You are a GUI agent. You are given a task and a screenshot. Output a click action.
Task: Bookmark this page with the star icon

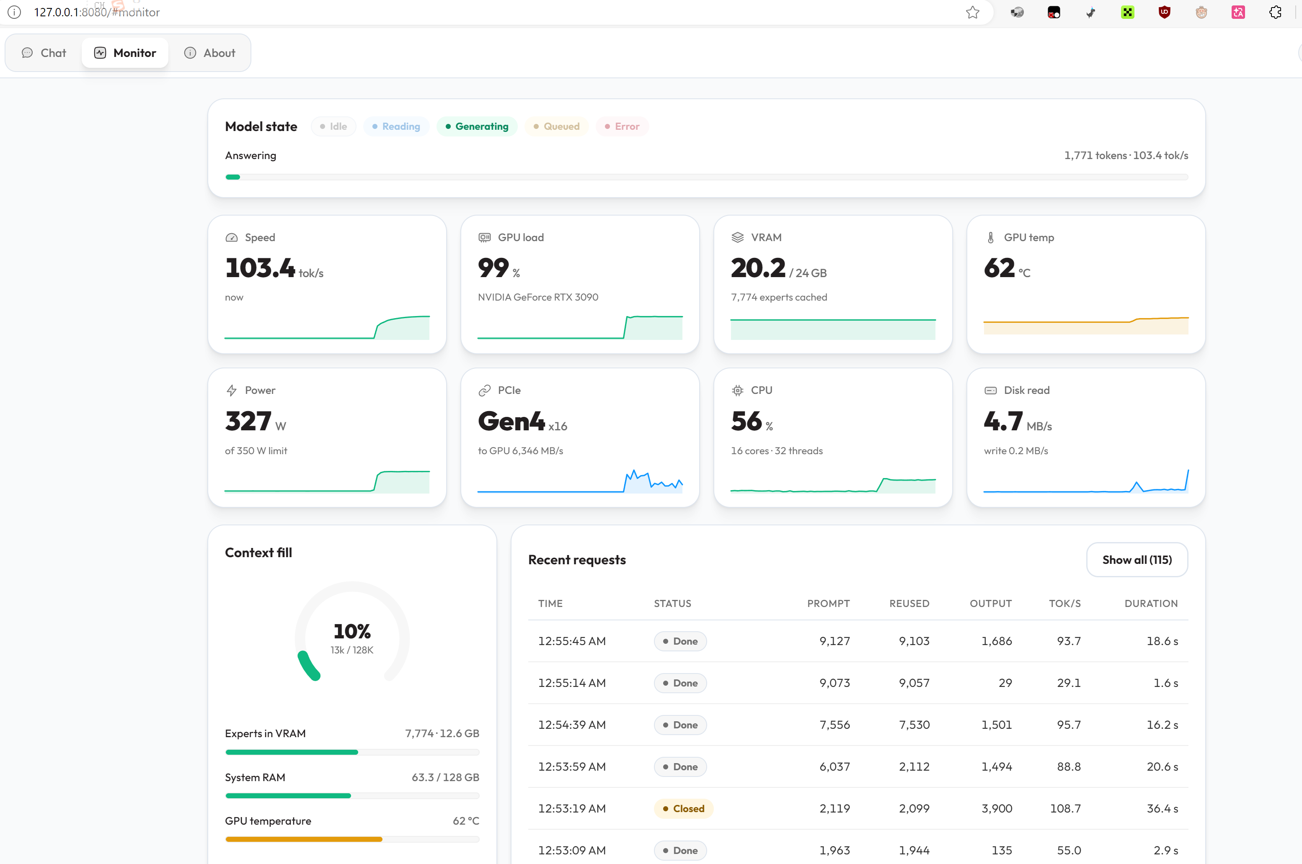(x=973, y=12)
